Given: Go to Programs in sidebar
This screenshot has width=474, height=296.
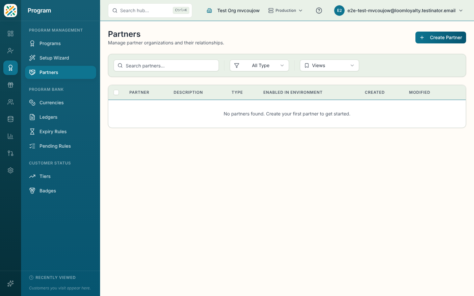Looking at the screenshot, I should click(61, 43).
